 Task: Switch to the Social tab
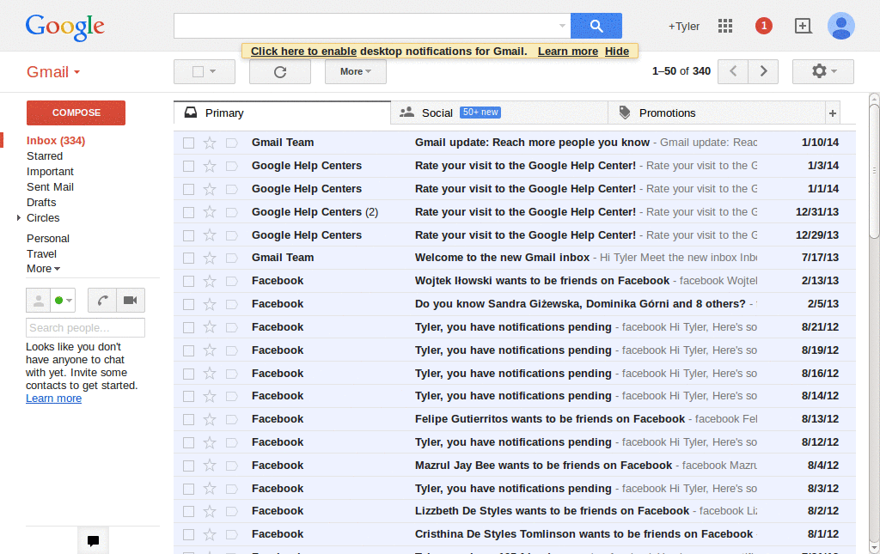499,113
